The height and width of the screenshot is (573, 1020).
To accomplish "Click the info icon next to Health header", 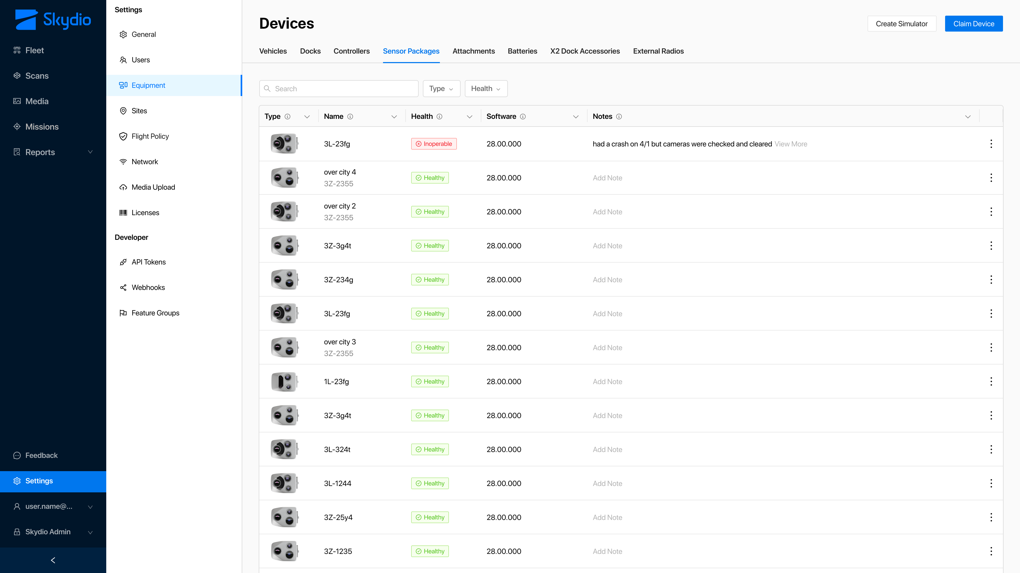I will click(440, 117).
